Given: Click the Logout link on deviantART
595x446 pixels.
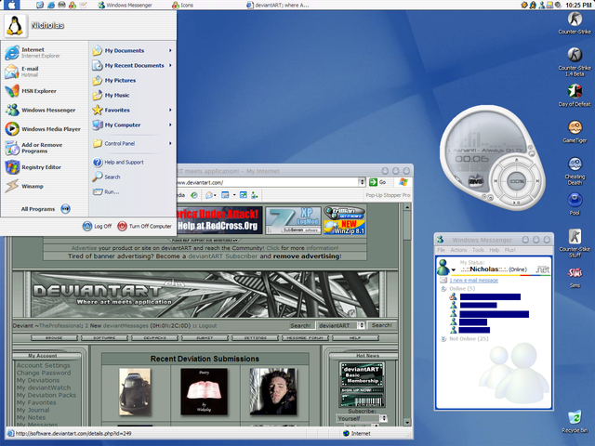Looking at the screenshot, I should coord(207,326).
